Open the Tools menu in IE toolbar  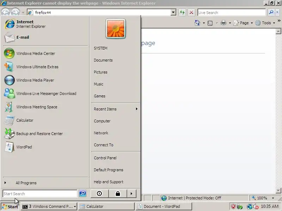coord(265,23)
